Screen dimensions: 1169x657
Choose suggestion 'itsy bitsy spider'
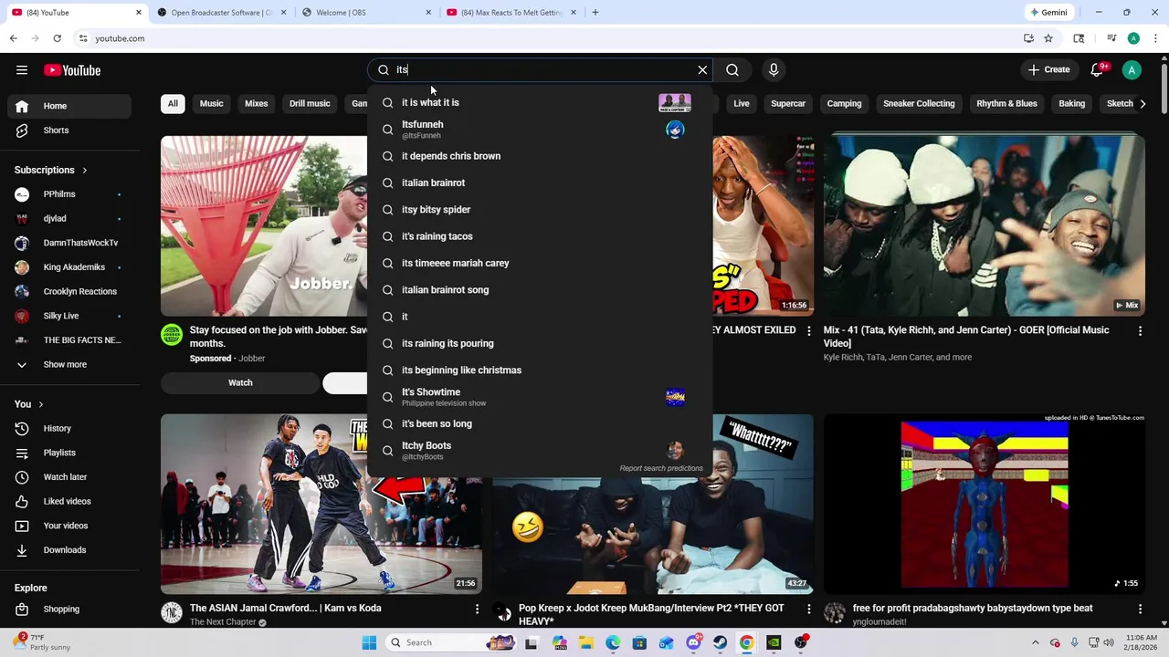pos(539,210)
